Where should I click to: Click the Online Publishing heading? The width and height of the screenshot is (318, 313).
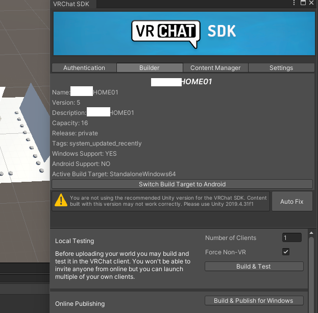[x=80, y=304]
